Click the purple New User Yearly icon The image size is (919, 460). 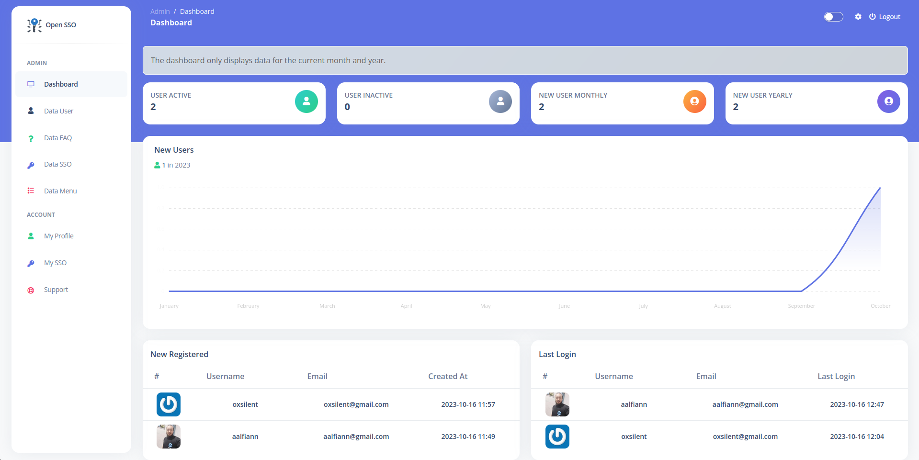(888, 101)
